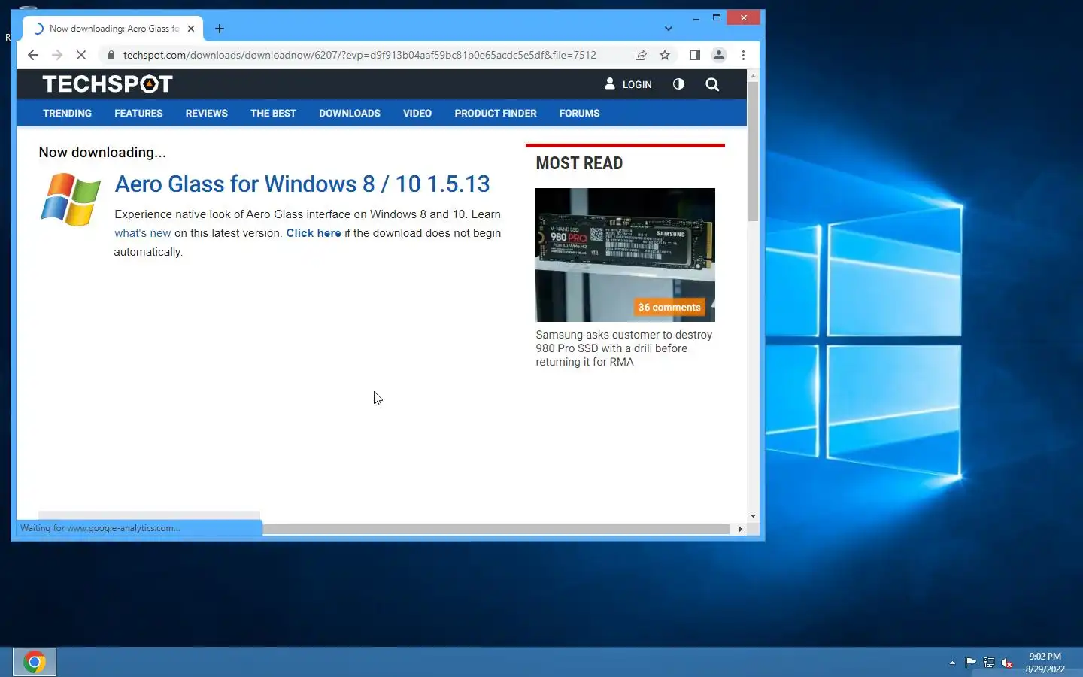Click horizontal scrollbar right arrow
The width and height of the screenshot is (1083, 677).
coord(741,529)
